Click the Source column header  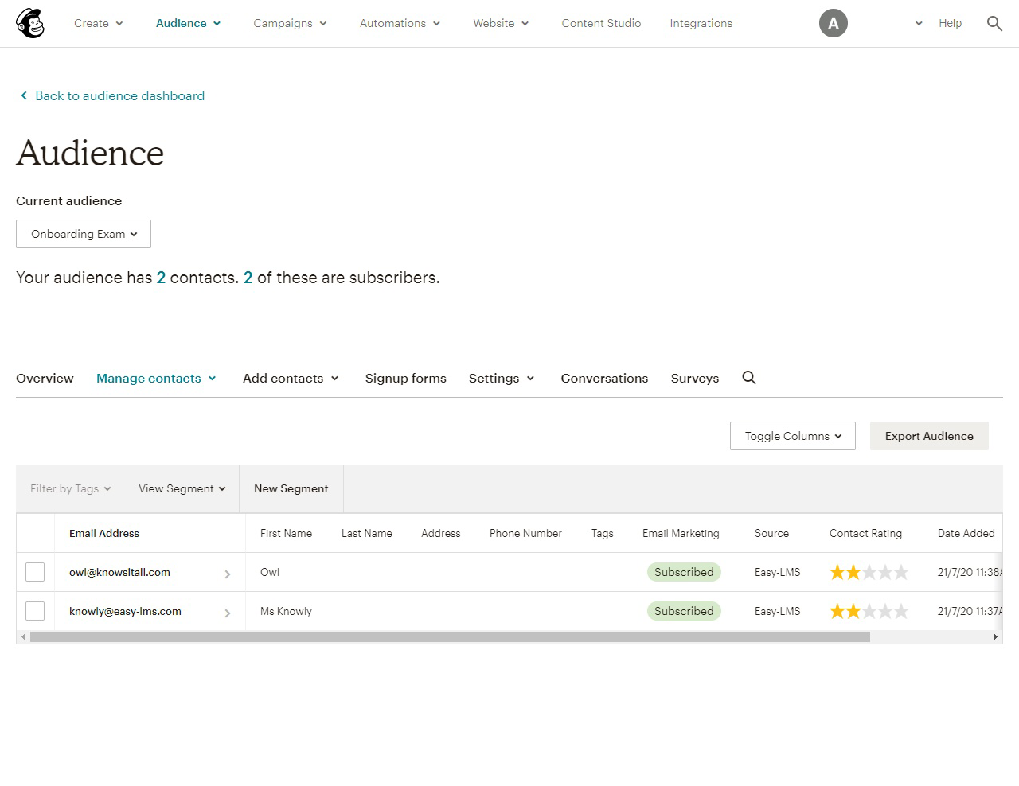771,533
